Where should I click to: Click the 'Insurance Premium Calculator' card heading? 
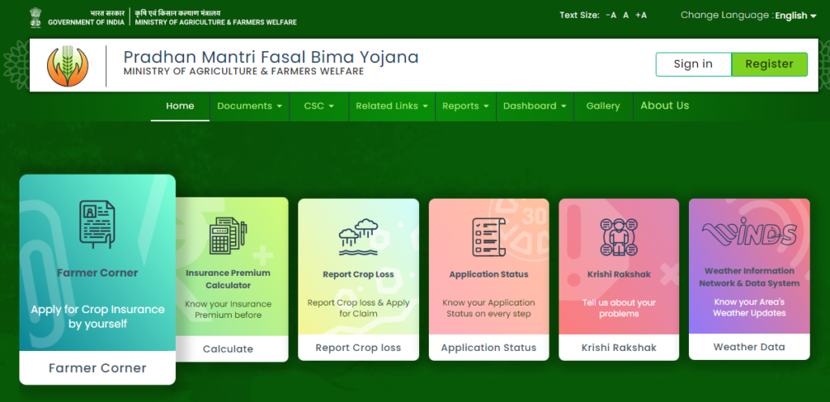228,279
